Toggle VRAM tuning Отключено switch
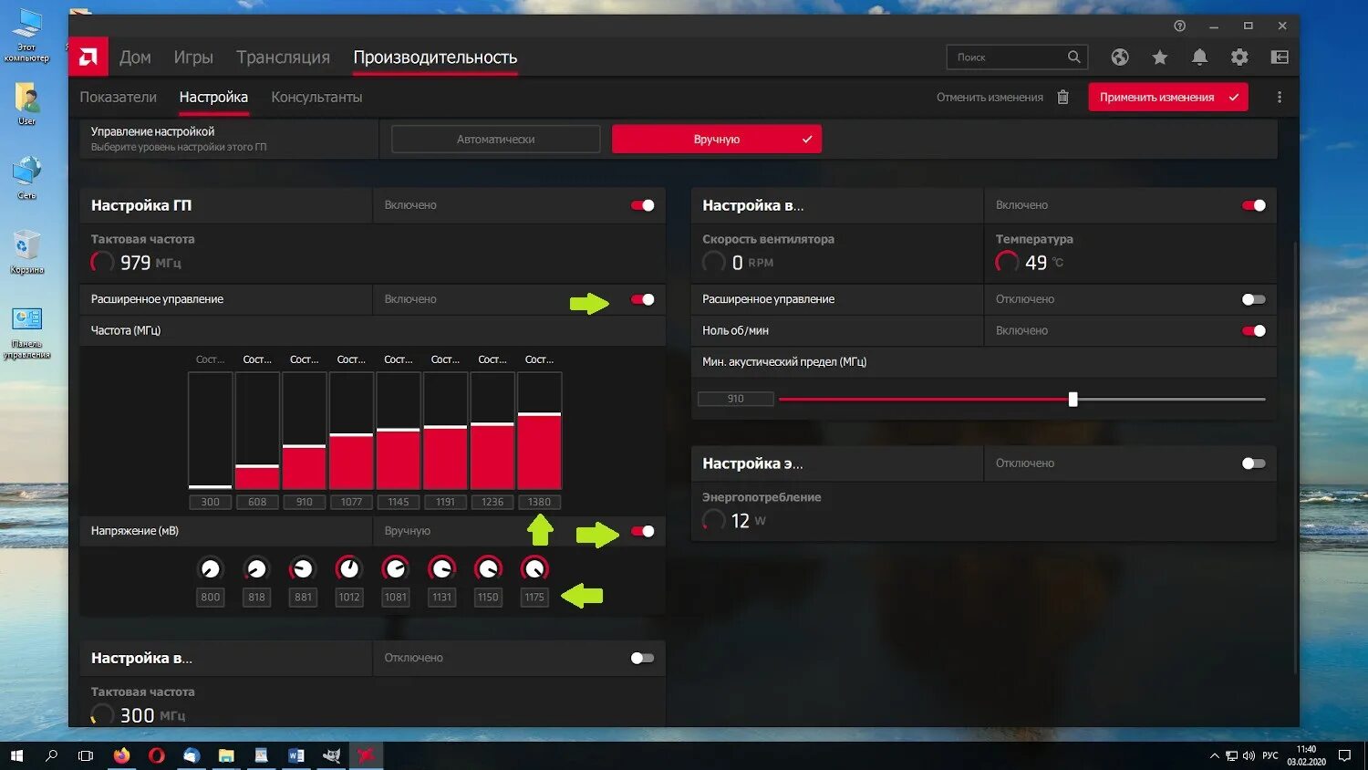The image size is (1368, 770). (x=642, y=658)
